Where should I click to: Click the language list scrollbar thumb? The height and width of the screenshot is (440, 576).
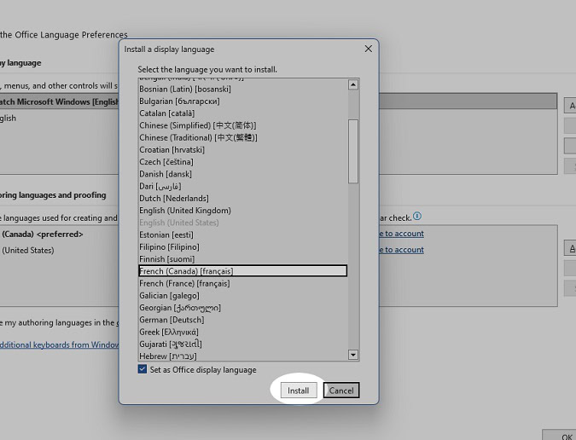tap(353, 151)
